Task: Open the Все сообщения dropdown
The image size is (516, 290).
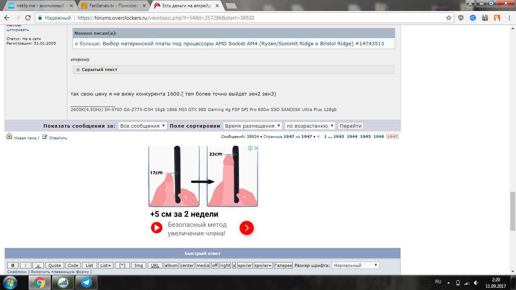Action: click(x=142, y=126)
